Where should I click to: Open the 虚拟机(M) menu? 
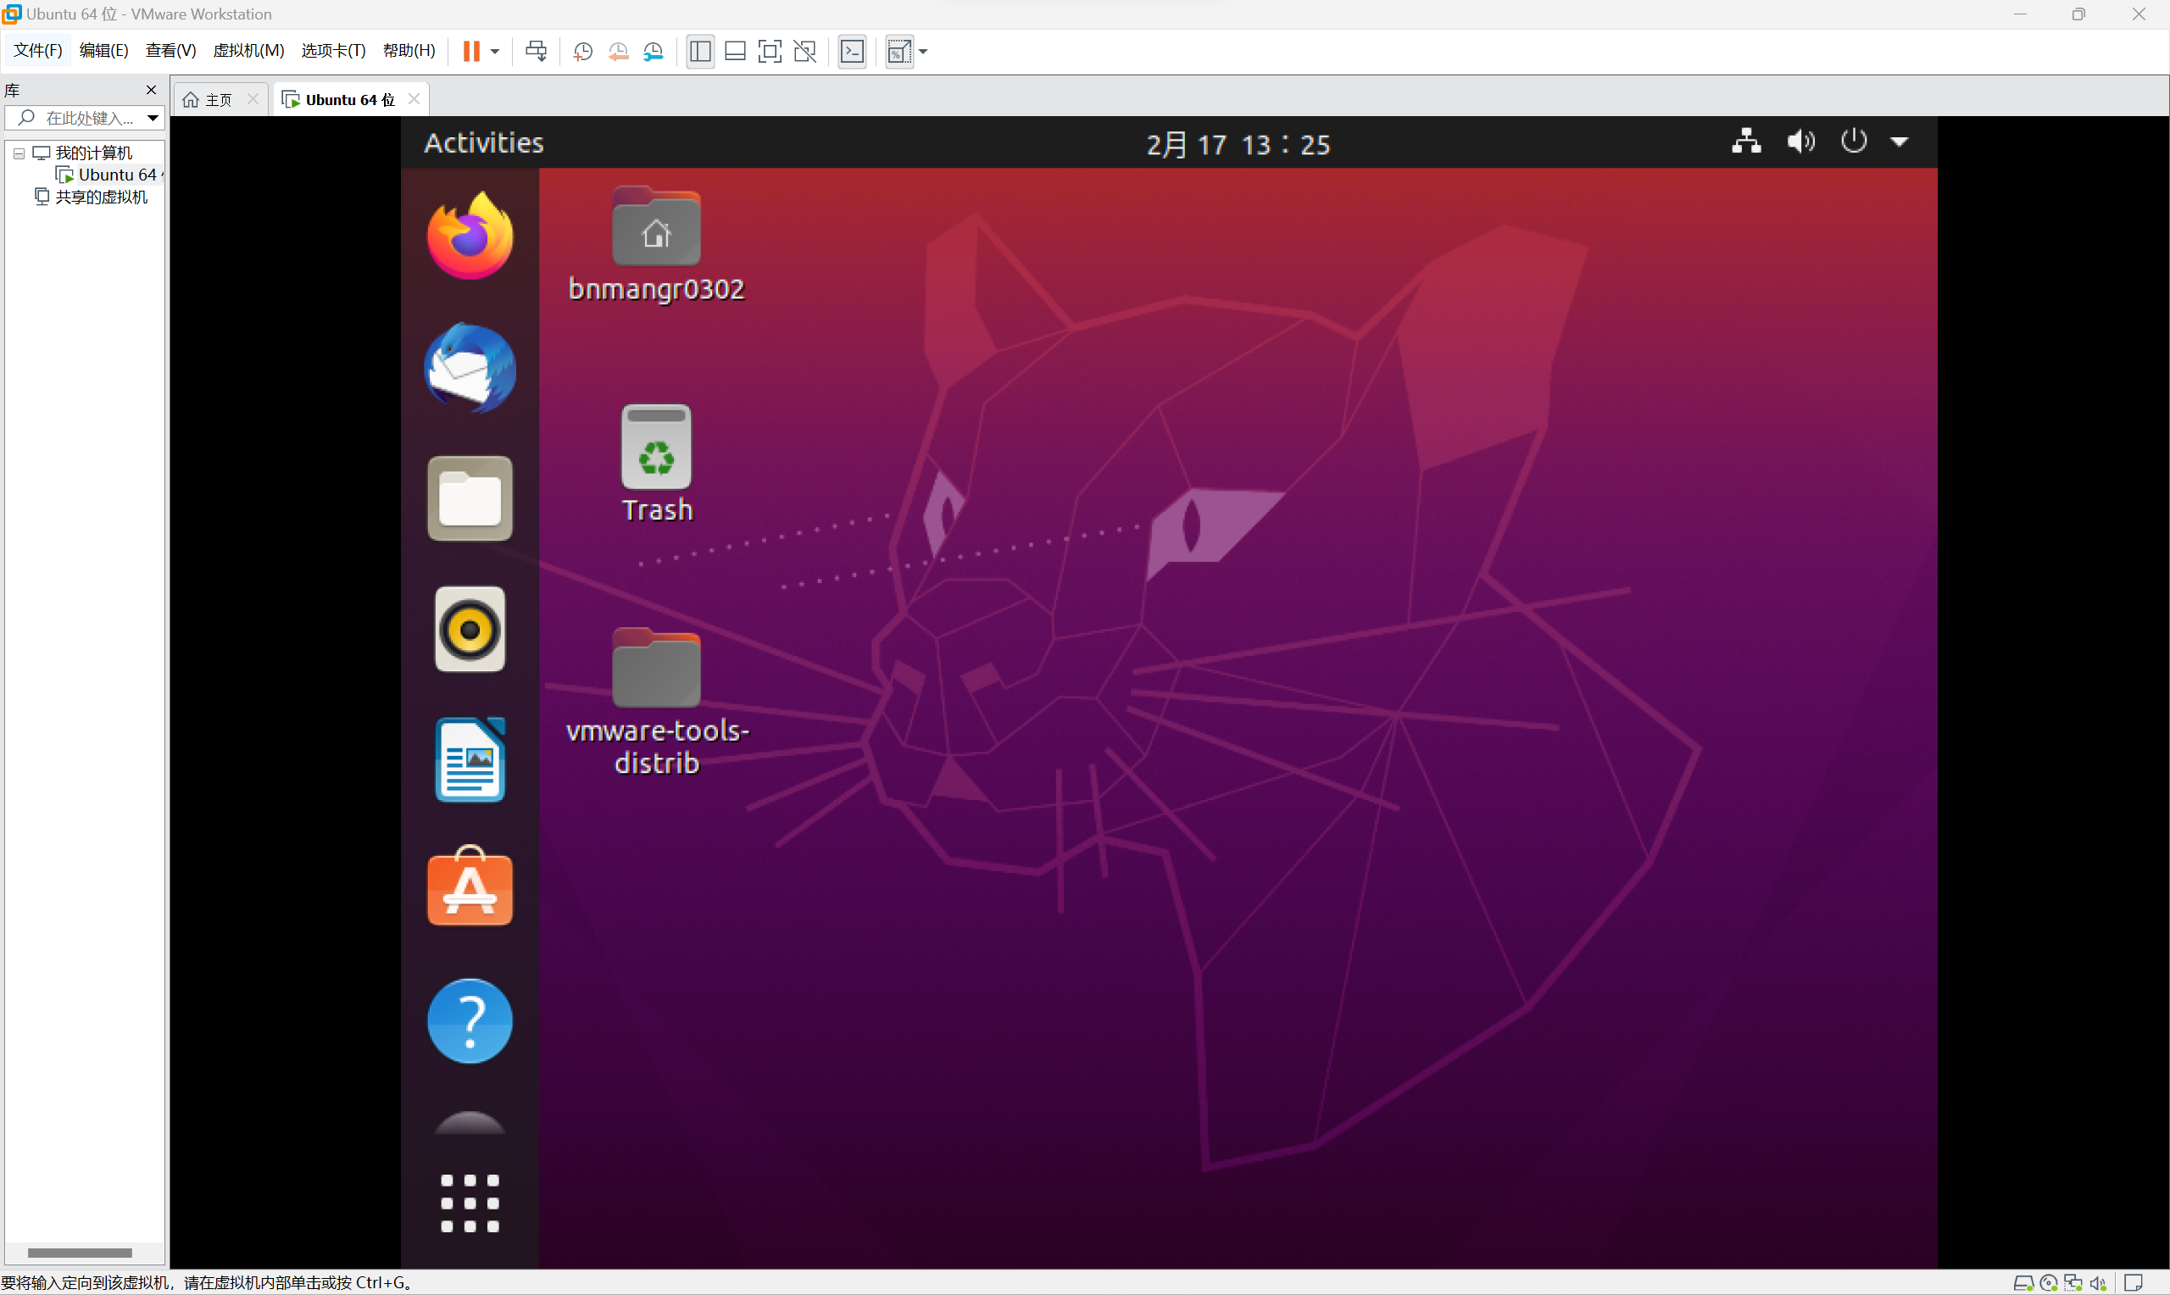pyautogui.click(x=248, y=51)
